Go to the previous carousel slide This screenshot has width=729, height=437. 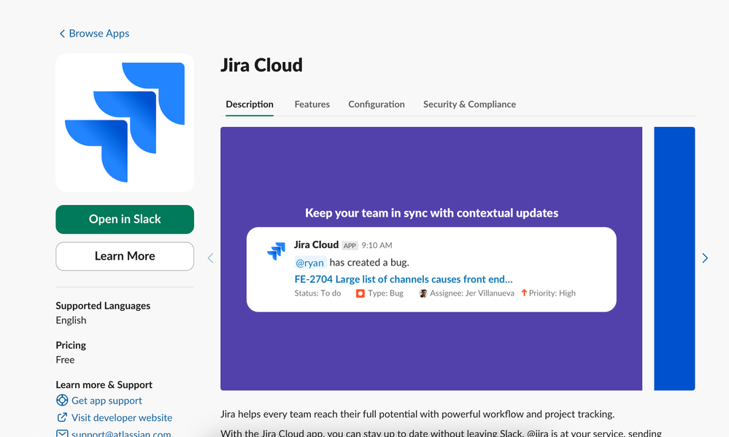pyautogui.click(x=210, y=258)
